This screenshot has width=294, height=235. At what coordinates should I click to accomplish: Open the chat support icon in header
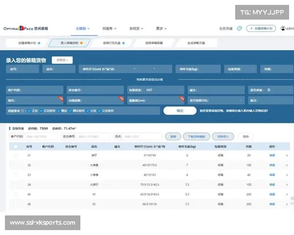tap(239, 29)
